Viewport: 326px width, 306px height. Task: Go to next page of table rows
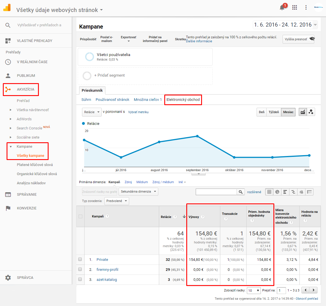[313, 290]
